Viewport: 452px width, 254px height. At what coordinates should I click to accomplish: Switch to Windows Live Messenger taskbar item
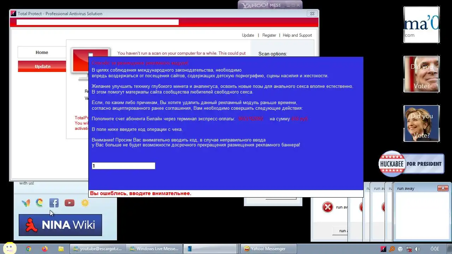[x=154, y=249]
